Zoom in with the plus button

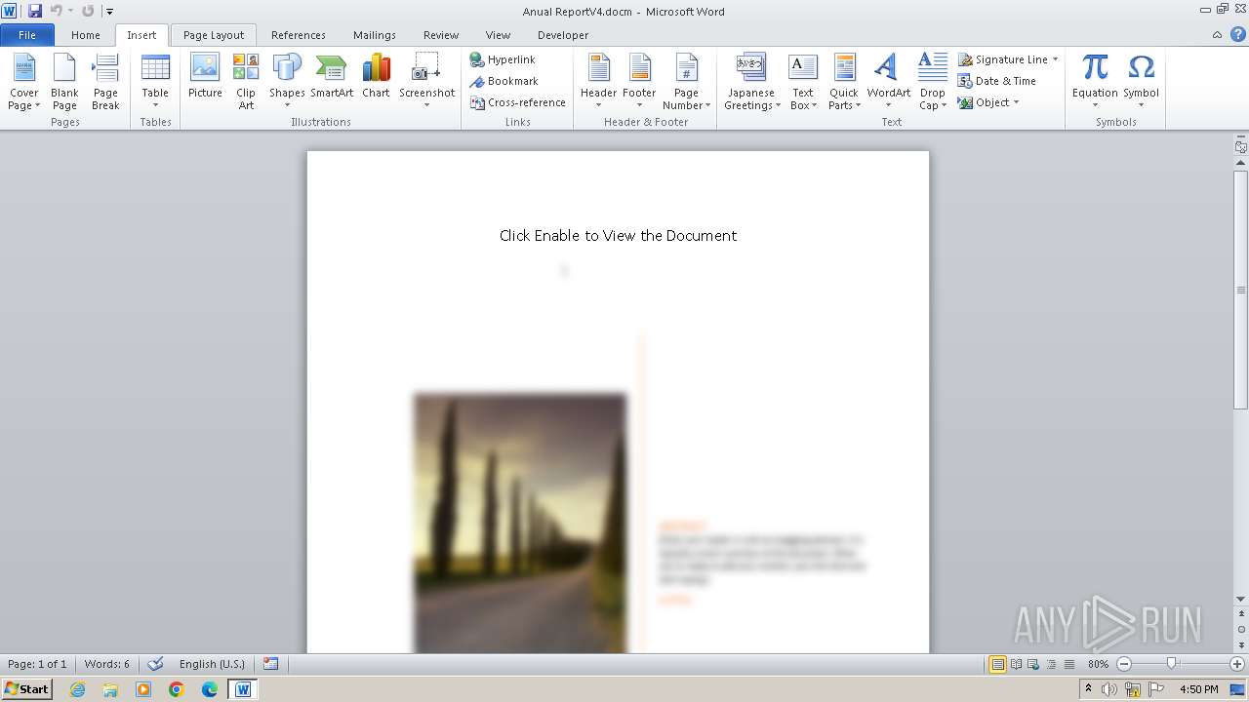click(x=1237, y=664)
